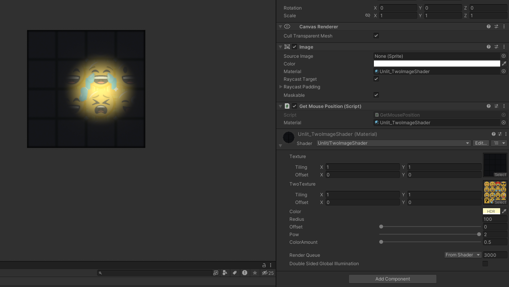Click the Image Color eyedropper icon
509x287 pixels.
pos(504,64)
